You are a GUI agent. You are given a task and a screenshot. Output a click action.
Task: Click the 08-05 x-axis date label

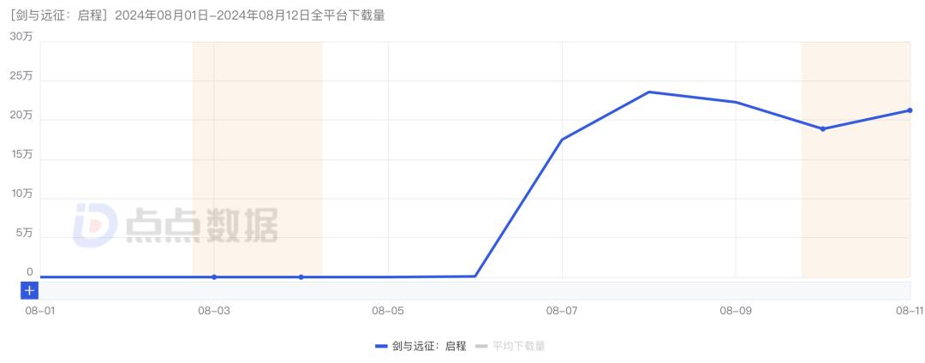(x=388, y=312)
